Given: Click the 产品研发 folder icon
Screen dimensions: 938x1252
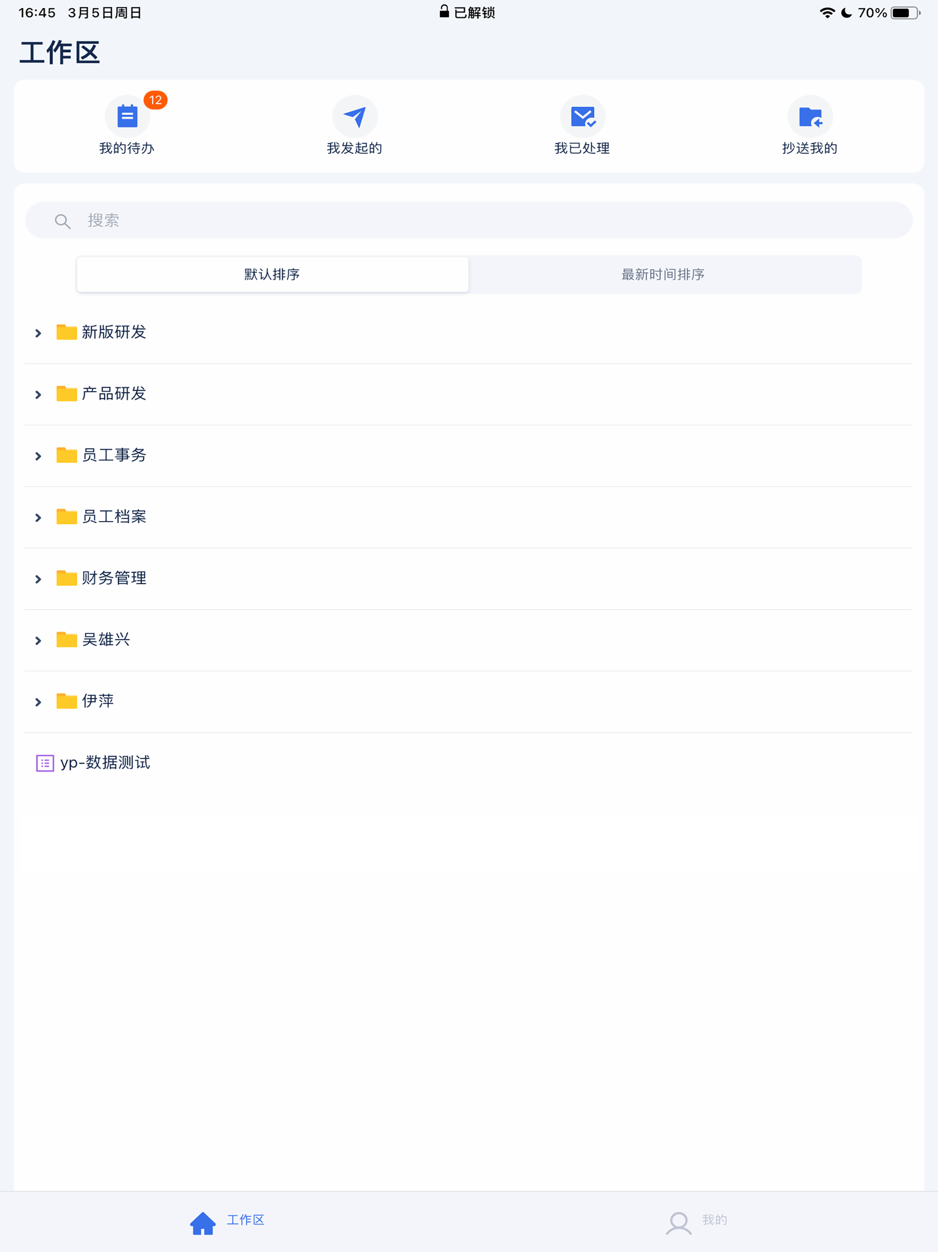Looking at the screenshot, I should [67, 393].
